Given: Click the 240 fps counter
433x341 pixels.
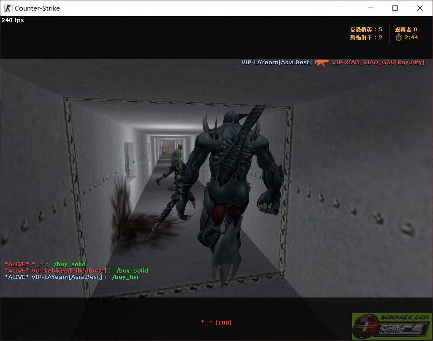Looking at the screenshot, I should [13, 20].
